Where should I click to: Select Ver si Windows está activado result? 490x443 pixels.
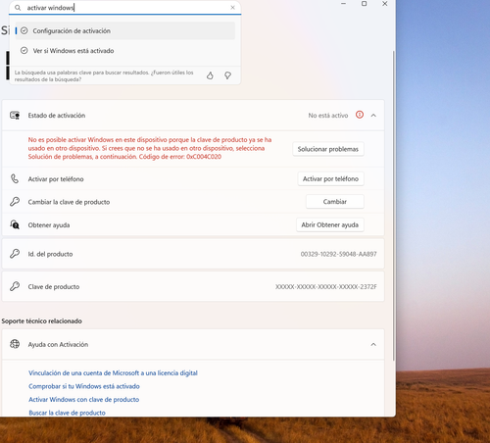pos(125,51)
